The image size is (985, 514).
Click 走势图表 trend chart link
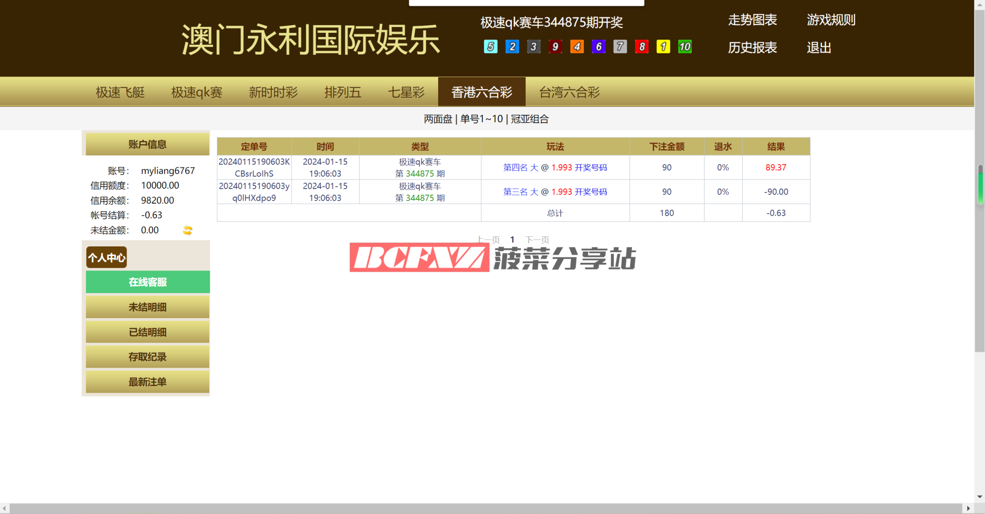coord(752,20)
